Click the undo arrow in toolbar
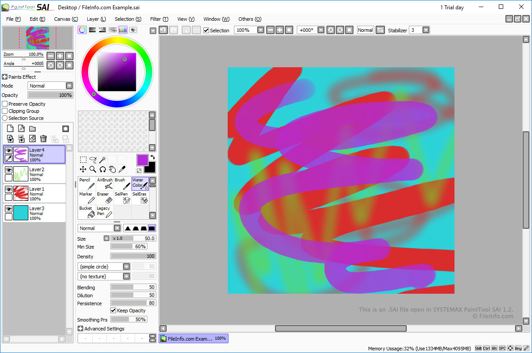 coord(163,30)
